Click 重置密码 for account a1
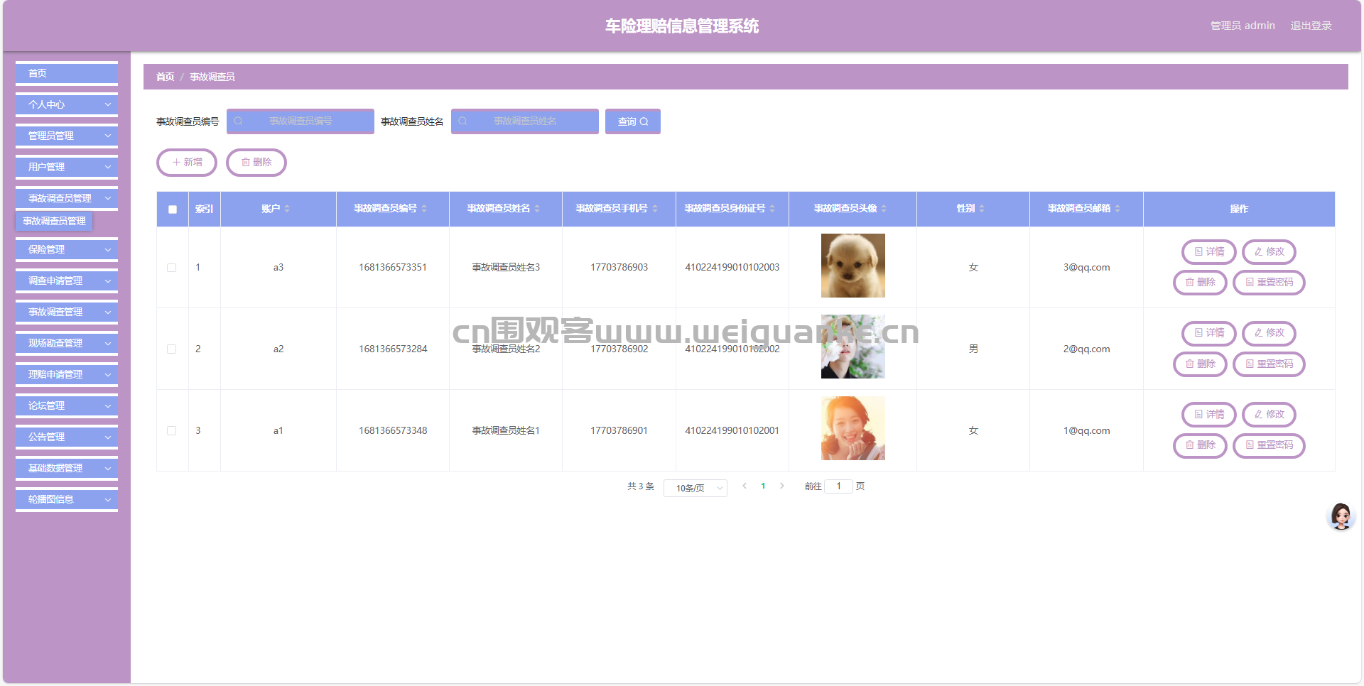Viewport: 1364px width, 686px height. click(1269, 445)
